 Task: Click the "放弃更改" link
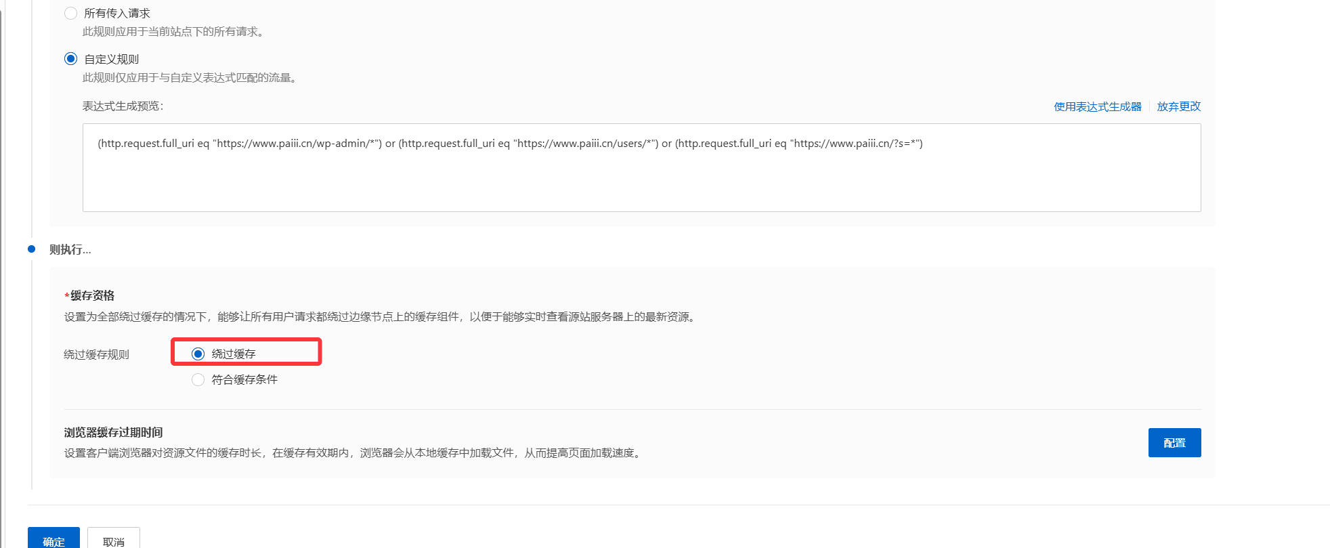pyautogui.click(x=1178, y=106)
